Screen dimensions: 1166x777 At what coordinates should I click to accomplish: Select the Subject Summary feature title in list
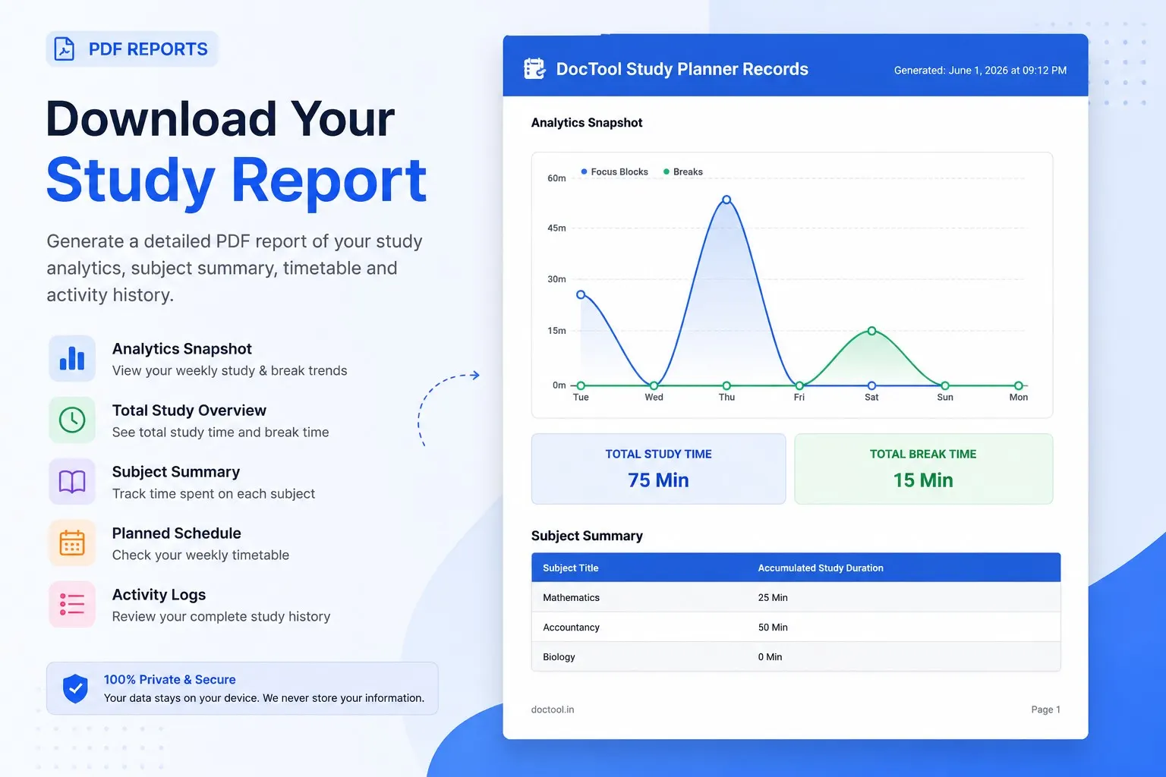point(176,472)
